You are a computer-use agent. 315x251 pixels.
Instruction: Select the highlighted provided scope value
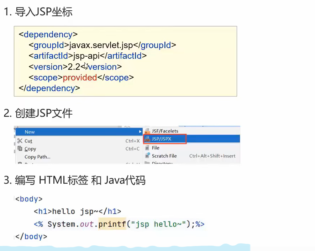[x=80, y=77]
